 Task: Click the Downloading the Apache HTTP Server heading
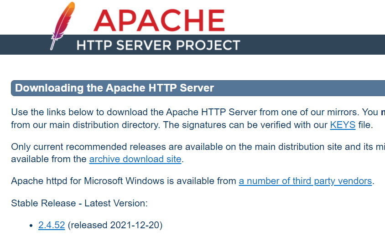coord(114,88)
